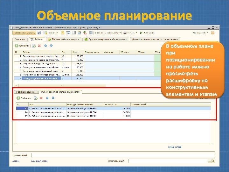229x172 pixels.
Task: Select works row 2 'Помещения. Очистка'
Action: (x=88, y=60)
